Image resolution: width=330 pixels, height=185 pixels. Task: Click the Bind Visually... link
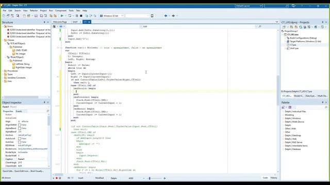click(37, 171)
